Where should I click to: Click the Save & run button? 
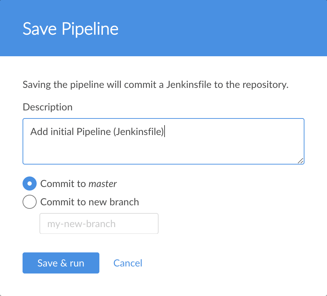61,263
